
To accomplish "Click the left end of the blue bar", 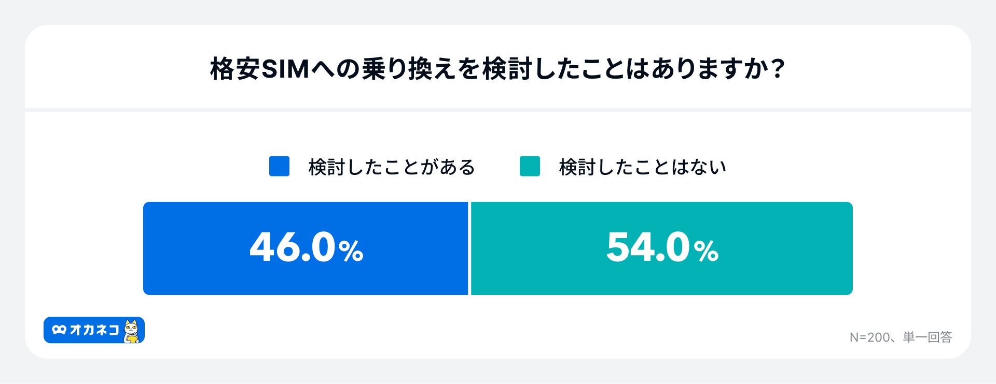I will coord(150,248).
